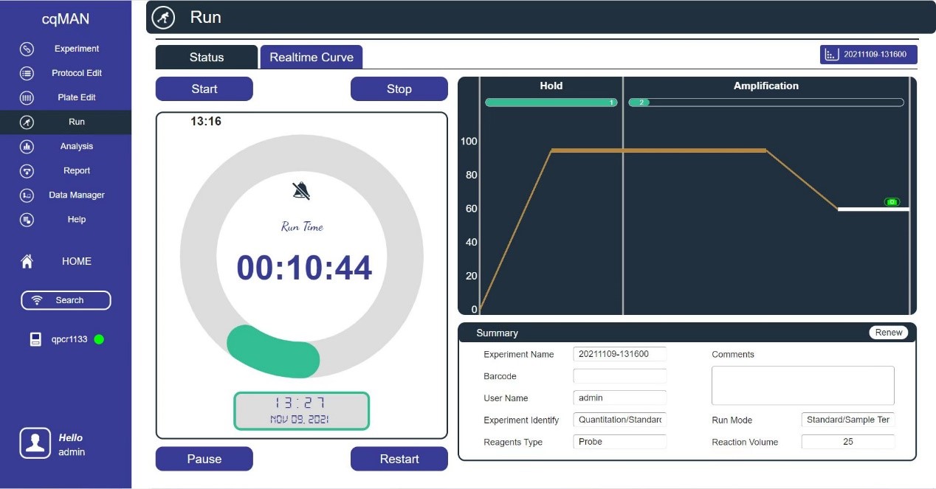Open the Report section
Screen dimensions: 936x489
(x=77, y=170)
